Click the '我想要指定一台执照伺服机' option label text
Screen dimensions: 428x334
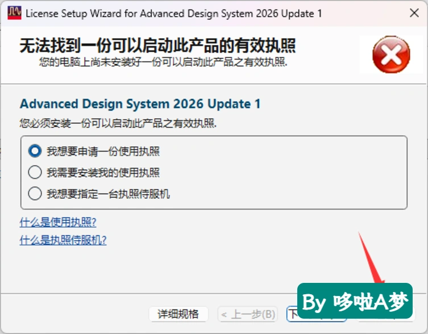tap(109, 194)
